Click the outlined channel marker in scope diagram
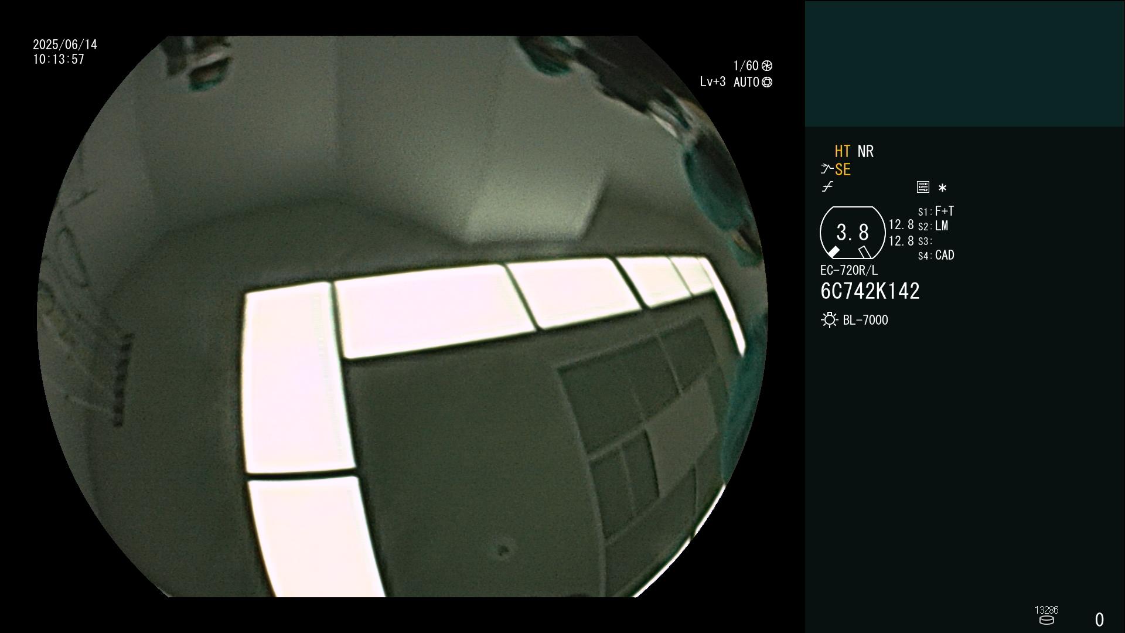The height and width of the screenshot is (633, 1125). click(x=865, y=252)
